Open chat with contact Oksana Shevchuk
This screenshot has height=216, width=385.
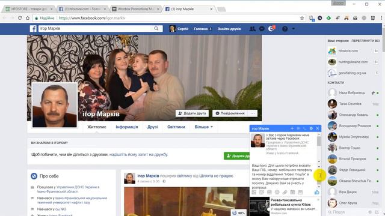point(353,181)
